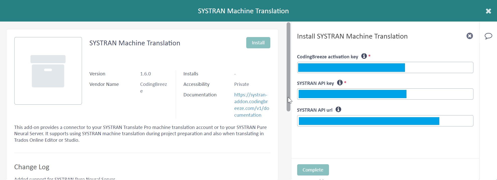The width and height of the screenshot is (497, 180).
Task: Focus the CodingBreeze activation key field
Action: [385, 68]
